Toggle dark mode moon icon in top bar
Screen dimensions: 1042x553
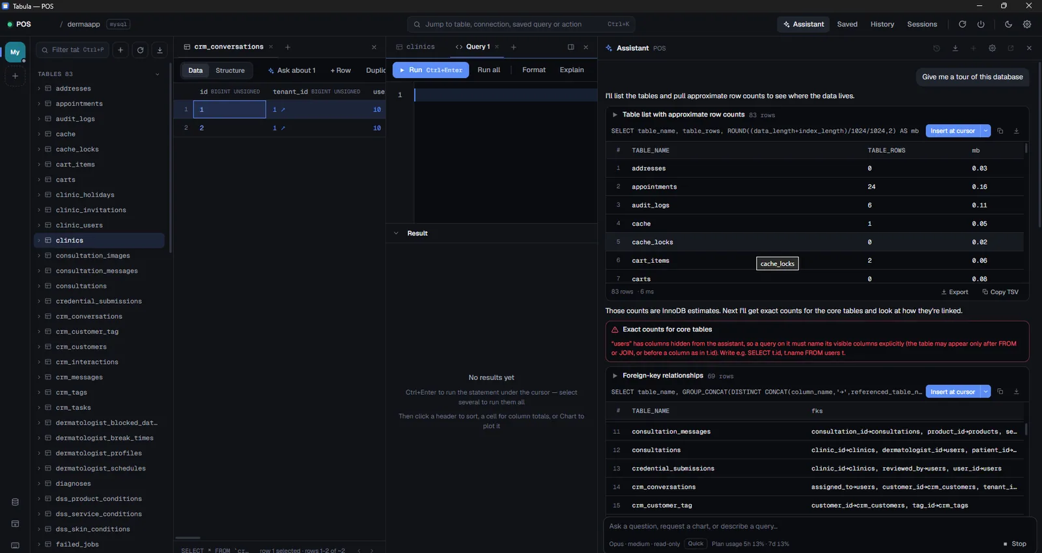click(x=1008, y=25)
